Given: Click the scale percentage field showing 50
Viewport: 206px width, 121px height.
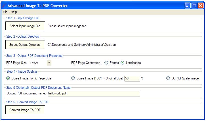Looking at the screenshot, I should click(132, 78).
